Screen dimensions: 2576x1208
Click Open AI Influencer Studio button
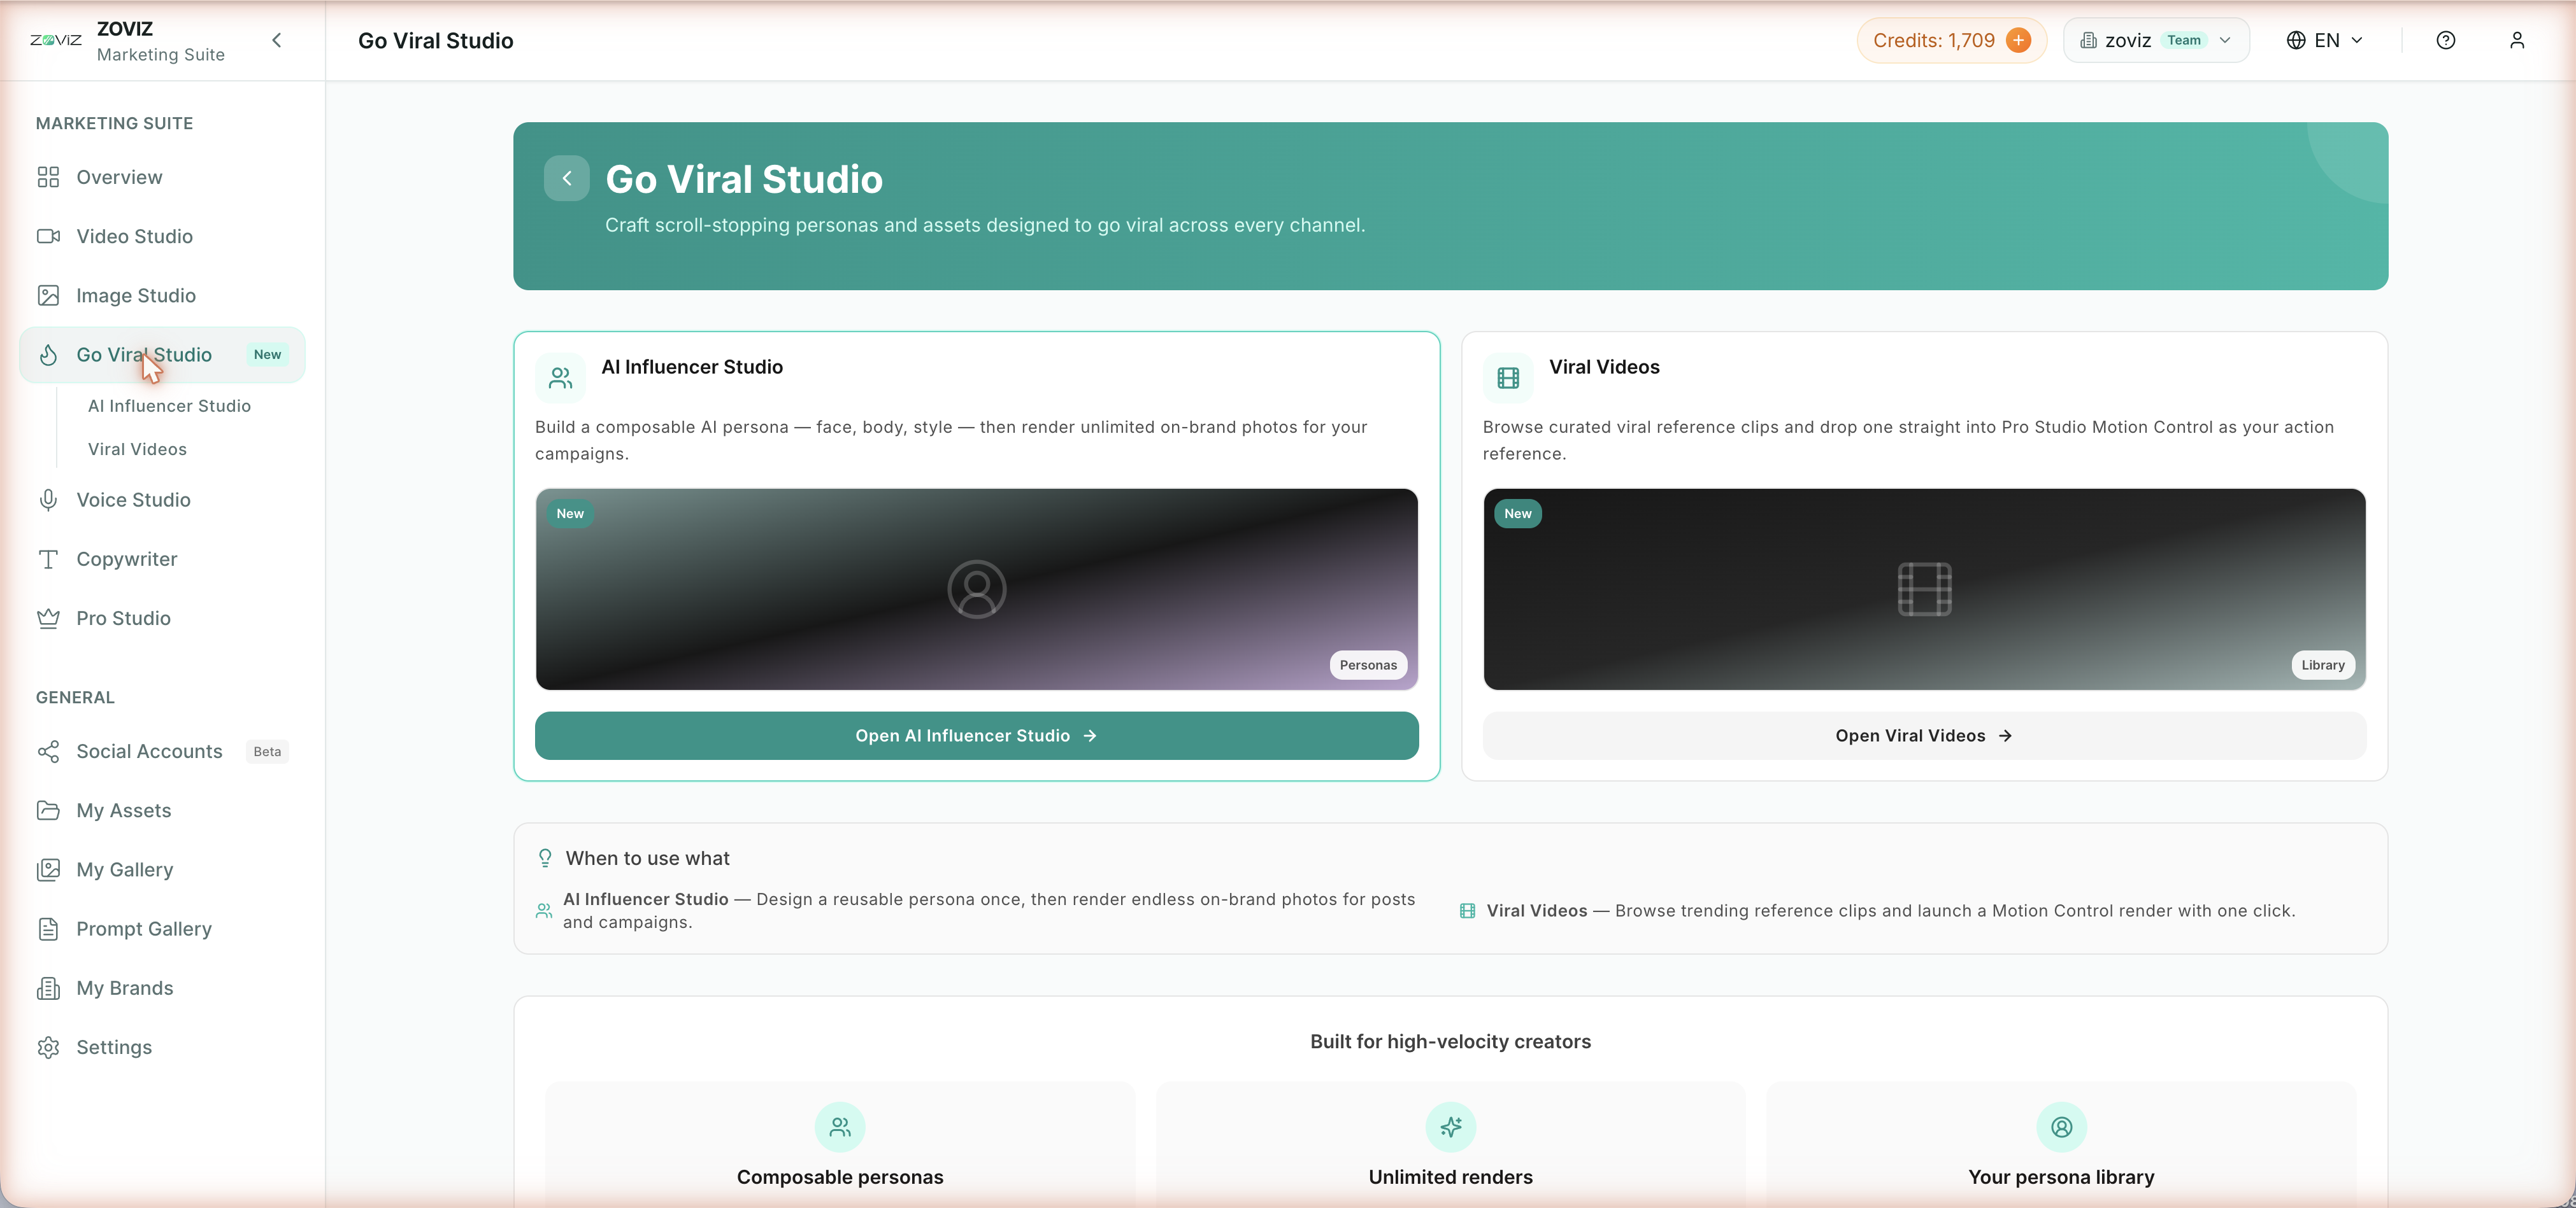[977, 735]
